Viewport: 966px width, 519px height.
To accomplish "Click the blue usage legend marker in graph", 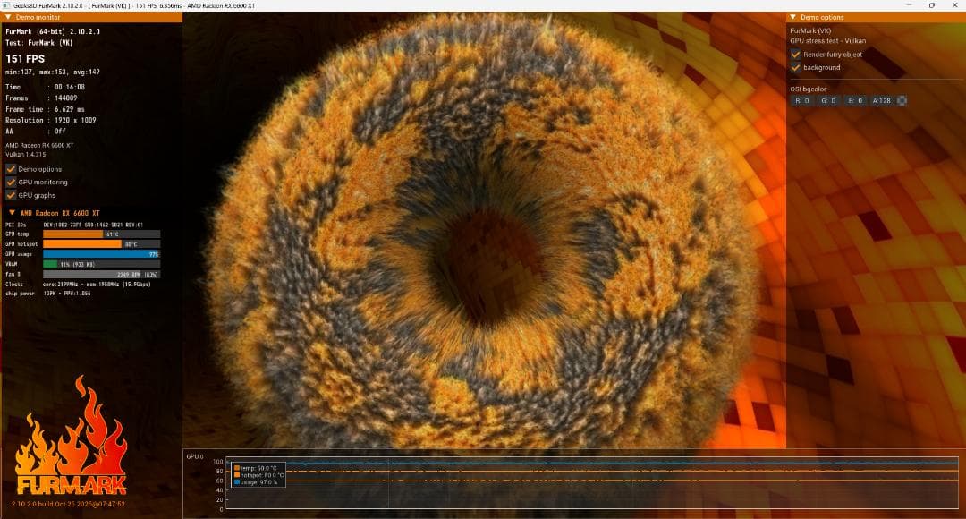I will pyautogui.click(x=237, y=481).
